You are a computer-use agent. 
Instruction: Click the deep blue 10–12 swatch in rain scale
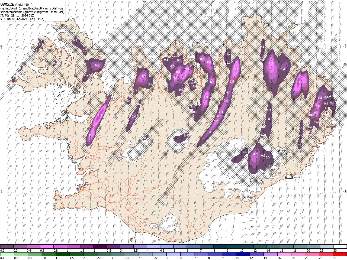click(243, 254)
